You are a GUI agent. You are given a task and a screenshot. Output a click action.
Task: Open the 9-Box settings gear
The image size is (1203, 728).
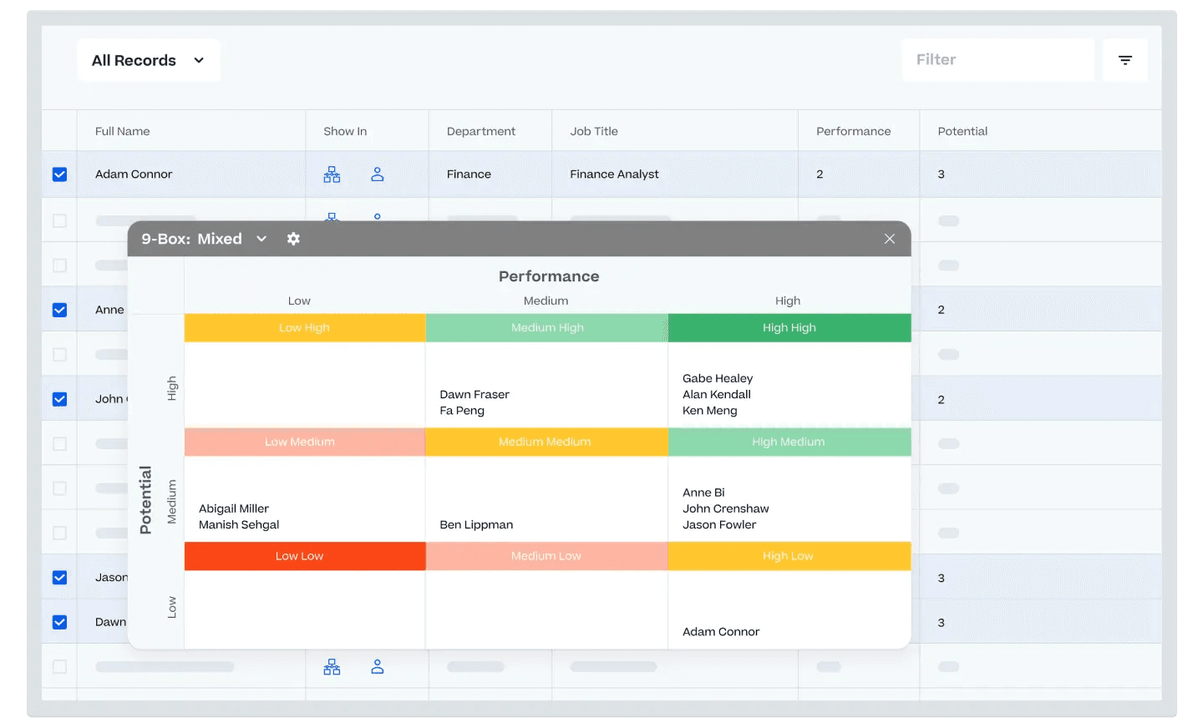click(293, 239)
